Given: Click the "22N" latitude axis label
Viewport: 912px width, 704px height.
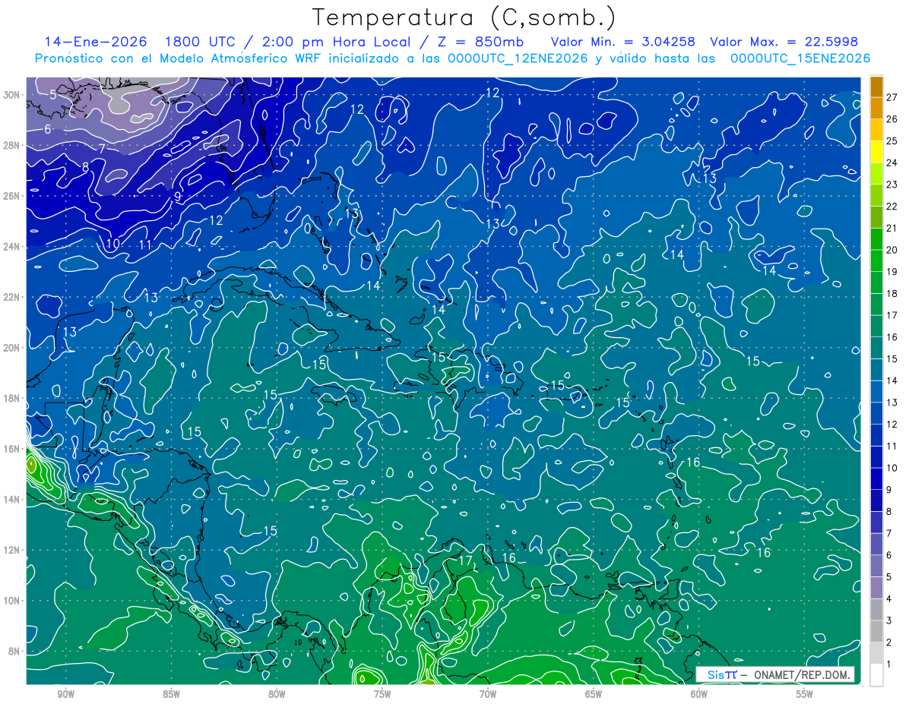Looking at the screenshot, I should point(12,297).
